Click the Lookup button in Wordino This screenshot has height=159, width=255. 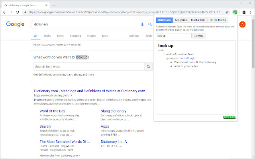pyautogui.click(x=199, y=36)
